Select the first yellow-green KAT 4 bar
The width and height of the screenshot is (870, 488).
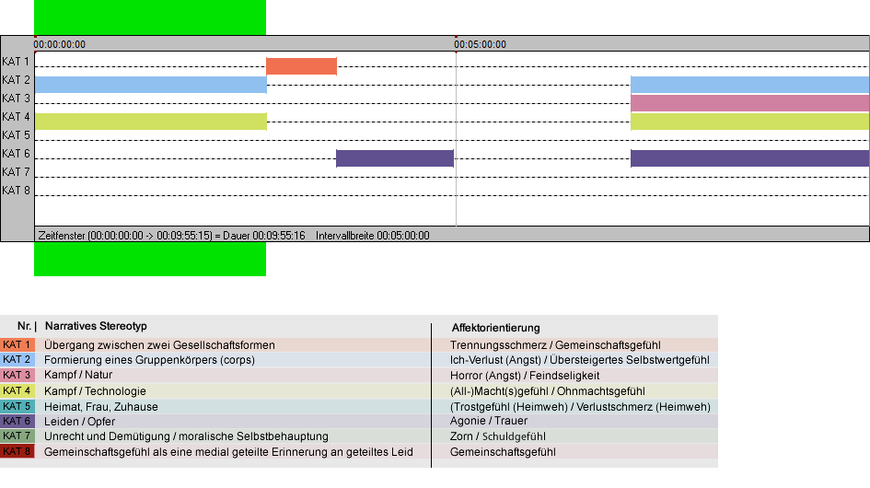tap(151, 121)
